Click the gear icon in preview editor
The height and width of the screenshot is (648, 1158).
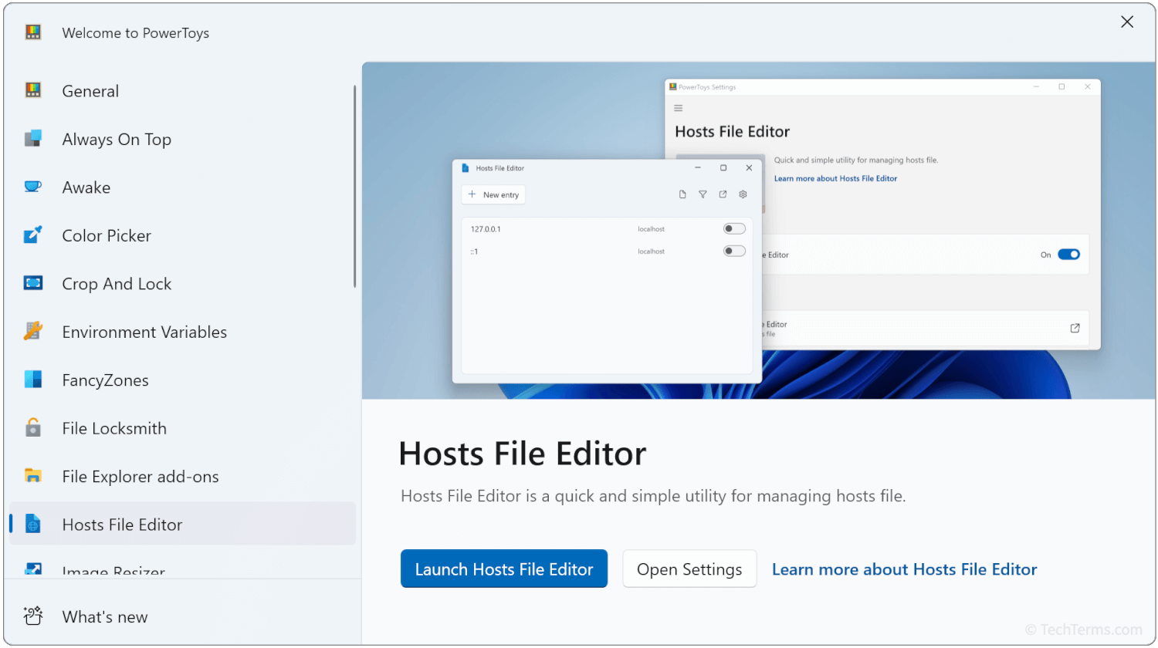tap(743, 194)
